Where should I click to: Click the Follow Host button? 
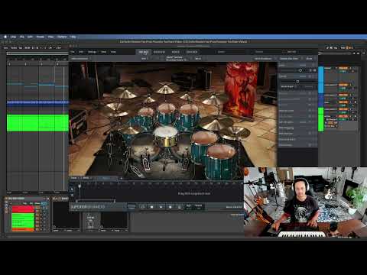(x=132, y=207)
